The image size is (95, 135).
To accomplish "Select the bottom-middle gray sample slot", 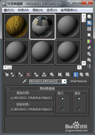I will click(x=43, y=52).
